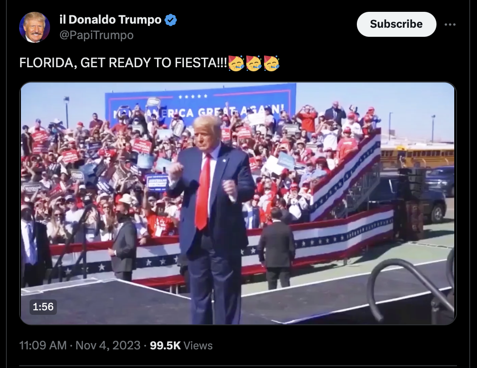Click the middle party face emoji

click(x=254, y=63)
